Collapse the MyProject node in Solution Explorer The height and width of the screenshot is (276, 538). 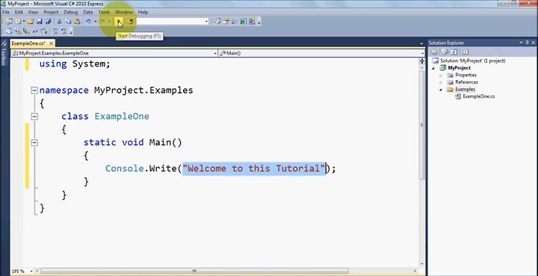pos(434,68)
